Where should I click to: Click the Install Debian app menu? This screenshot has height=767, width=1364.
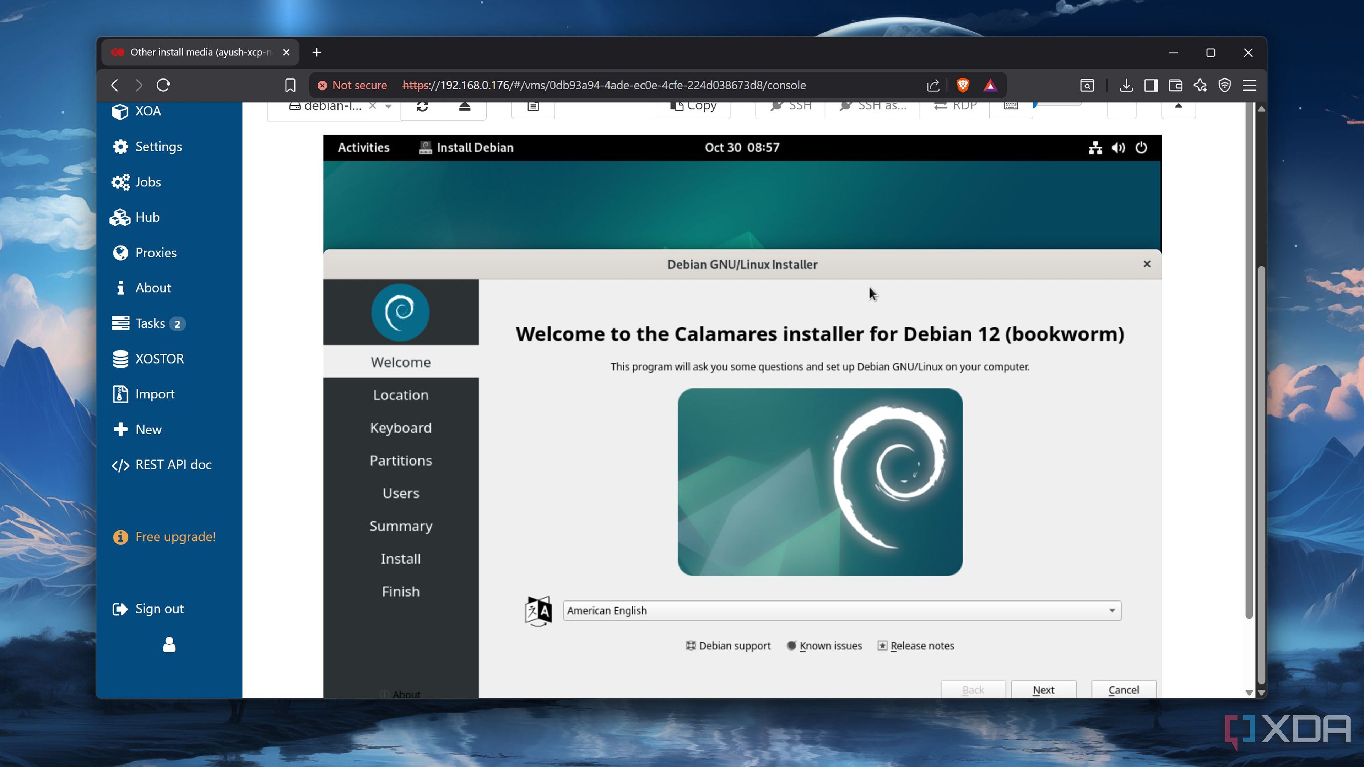(x=466, y=147)
